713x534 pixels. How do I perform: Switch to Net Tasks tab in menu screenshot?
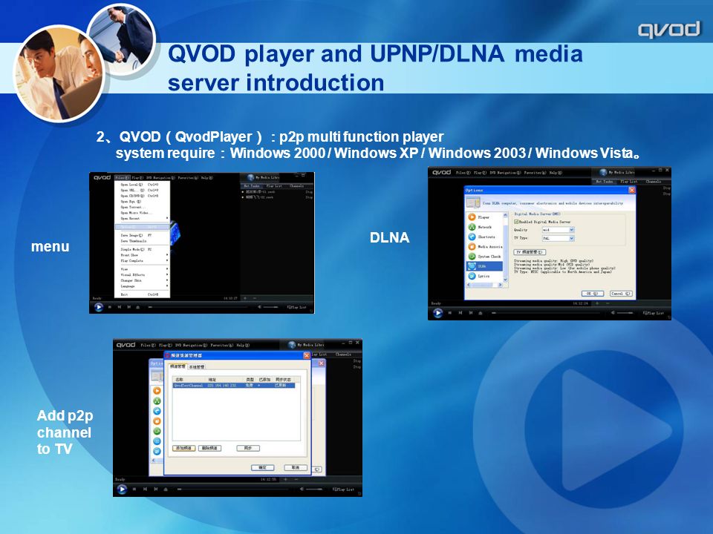pyautogui.click(x=252, y=185)
